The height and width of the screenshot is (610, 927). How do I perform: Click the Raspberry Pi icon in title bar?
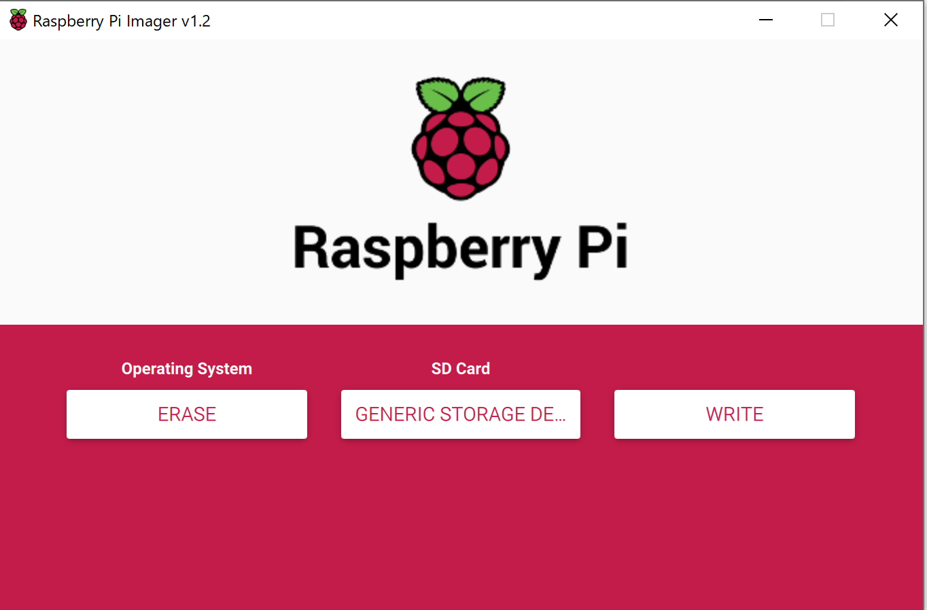pyautogui.click(x=18, y=20)
